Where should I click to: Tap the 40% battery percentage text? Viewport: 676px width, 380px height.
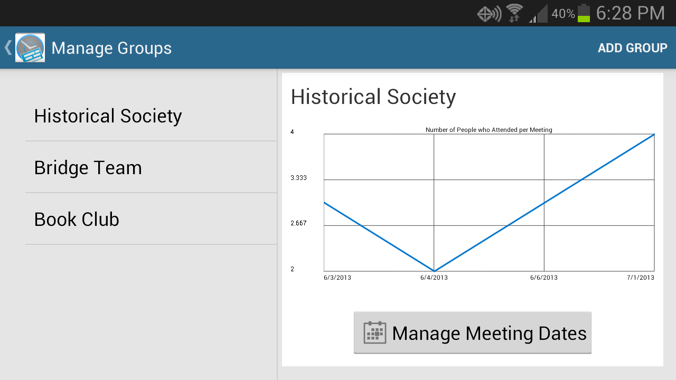pyautogui.click(x=563, y=14)
